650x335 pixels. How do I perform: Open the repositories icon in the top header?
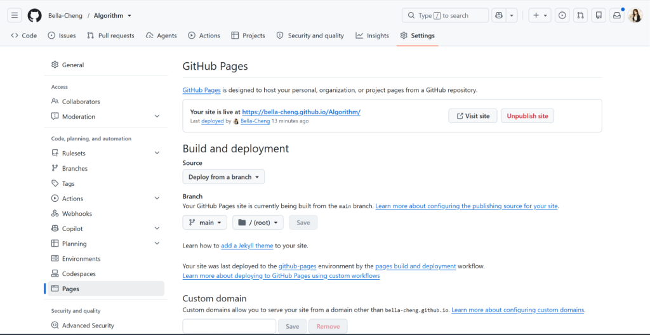point(599,15)
